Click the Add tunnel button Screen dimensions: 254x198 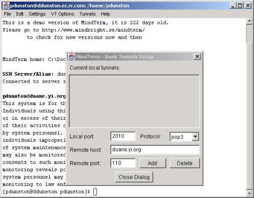[x=152, y=163]
